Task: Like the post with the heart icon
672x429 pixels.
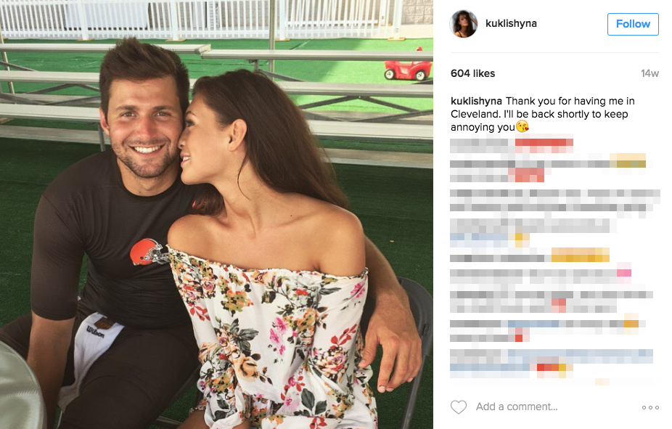Action: point(458,406)
